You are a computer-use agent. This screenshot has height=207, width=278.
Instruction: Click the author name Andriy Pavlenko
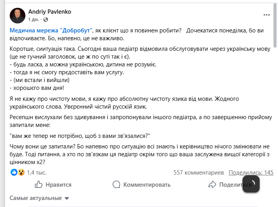(x=50, y=12)
